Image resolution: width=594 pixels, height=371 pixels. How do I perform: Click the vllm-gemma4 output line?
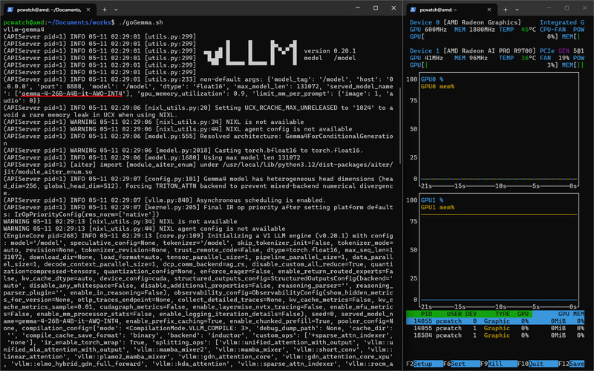click(24, 30)
